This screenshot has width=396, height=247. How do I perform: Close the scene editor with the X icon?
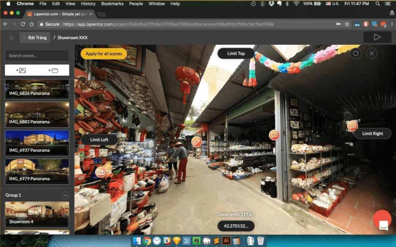pyautogui.click(x=372, y=53)
